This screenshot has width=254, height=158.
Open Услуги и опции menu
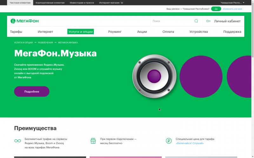(x=81, y=32)
